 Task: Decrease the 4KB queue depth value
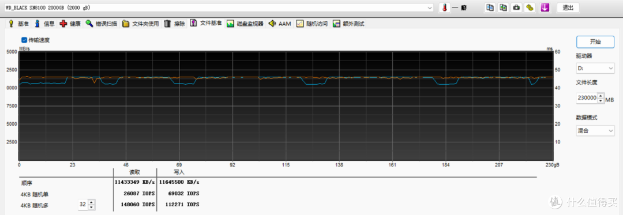pos(92,208)
